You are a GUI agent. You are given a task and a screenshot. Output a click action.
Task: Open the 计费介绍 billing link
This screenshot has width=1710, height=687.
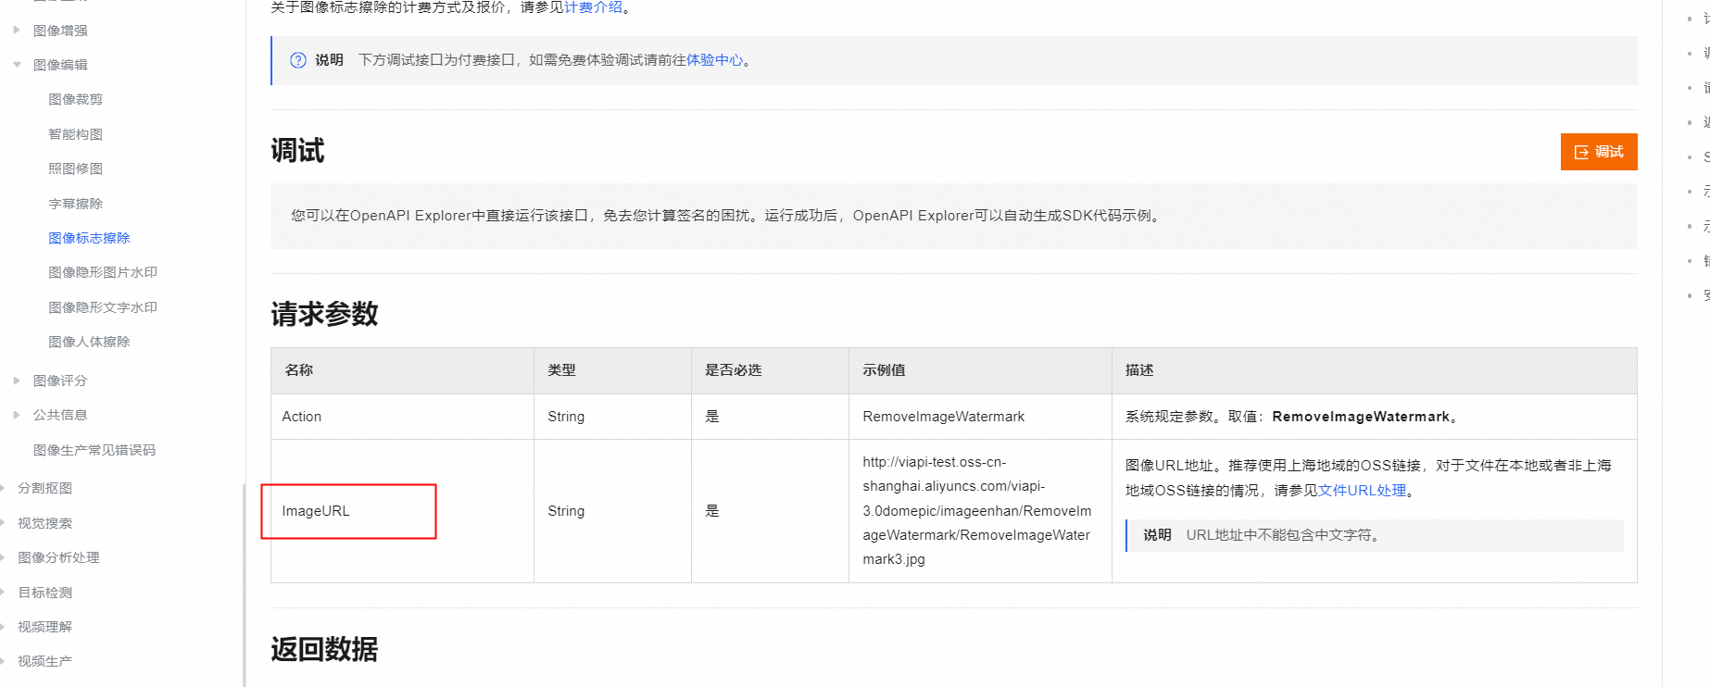point(593,7)
